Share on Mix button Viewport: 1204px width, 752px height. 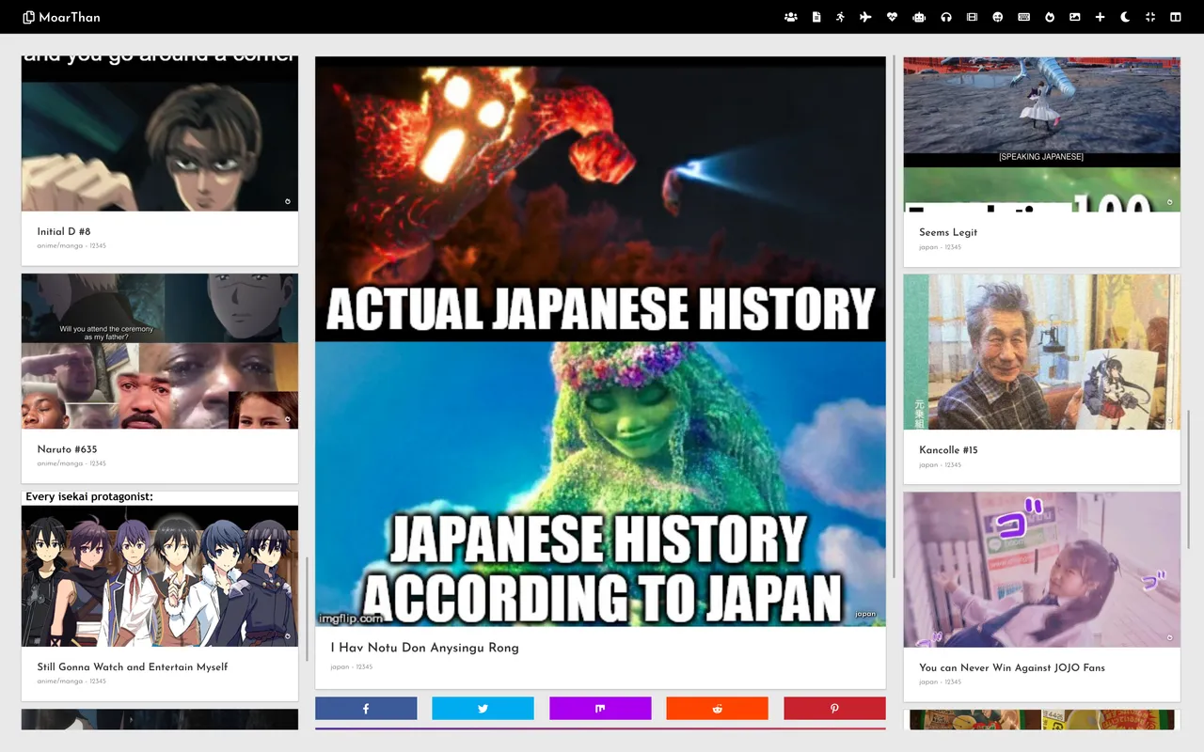pos(600,709)
